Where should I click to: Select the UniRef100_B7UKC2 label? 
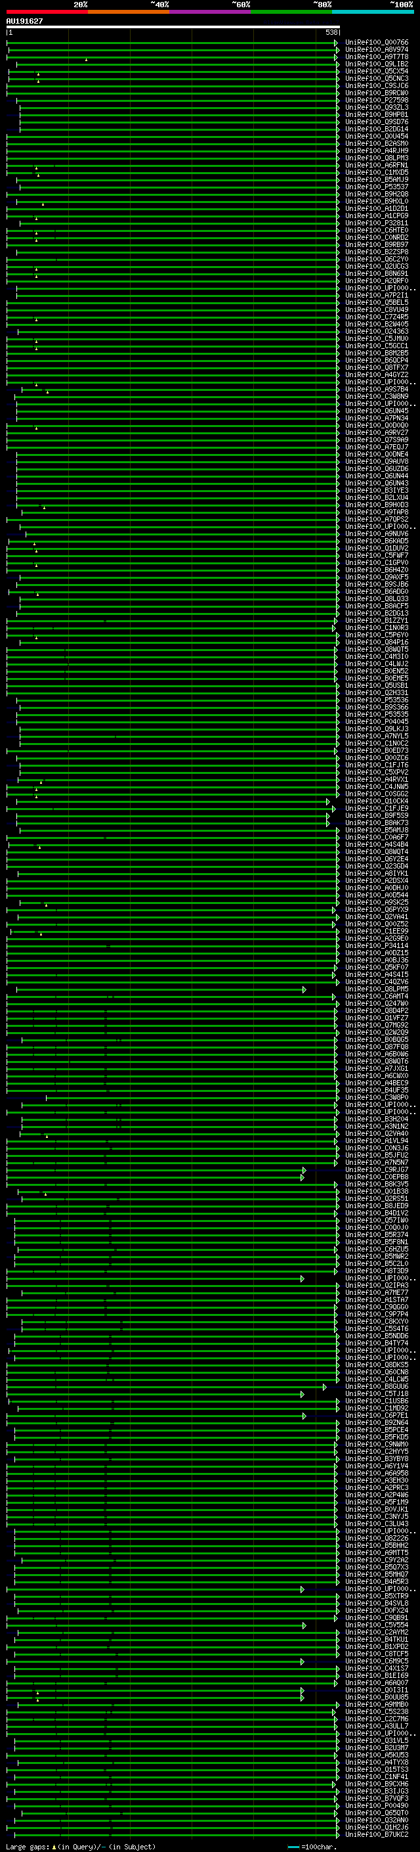pyautogui.click(x=377, y=1835)
